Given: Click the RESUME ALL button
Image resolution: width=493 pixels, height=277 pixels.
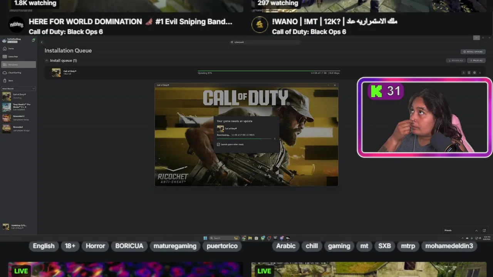Looking at the screenshot, I should pyautogui.click(x=456, y=60).
